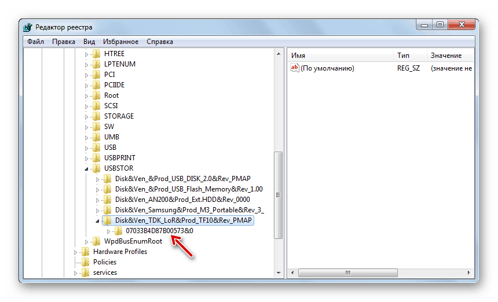
Task: Select the Policies key label
Action: pyautogui.click(x=105, y=262)
